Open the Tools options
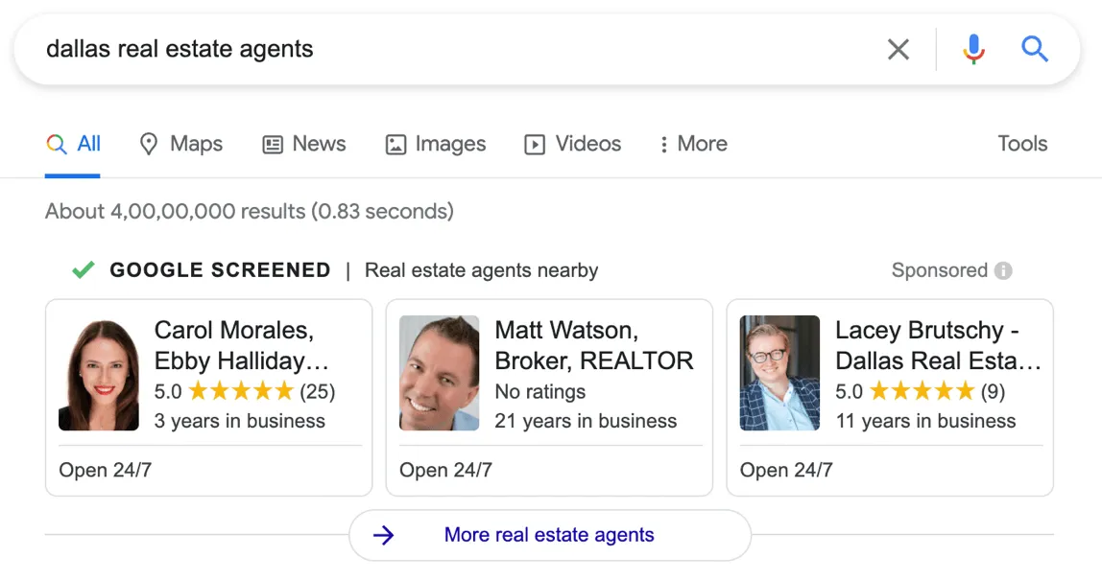The image size is (1102, 580). [1022, 144]
